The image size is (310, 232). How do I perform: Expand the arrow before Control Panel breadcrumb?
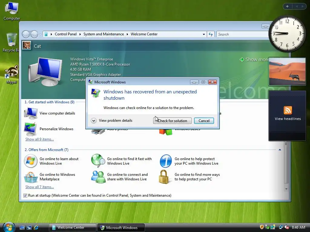[51, 34]
